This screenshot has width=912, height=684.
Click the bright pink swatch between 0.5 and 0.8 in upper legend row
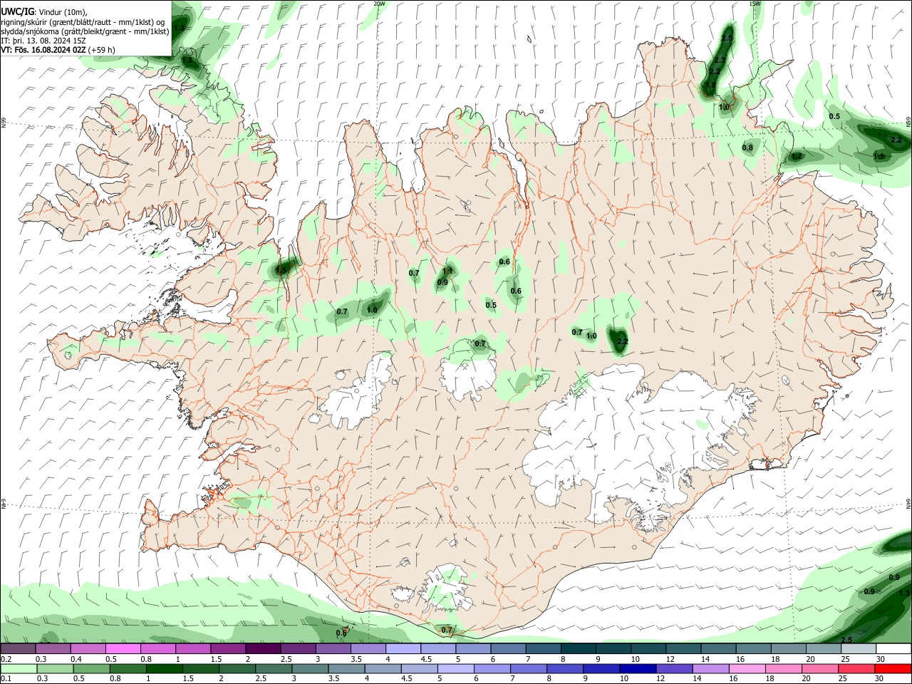pyautogui.click(x=122, y=649)
